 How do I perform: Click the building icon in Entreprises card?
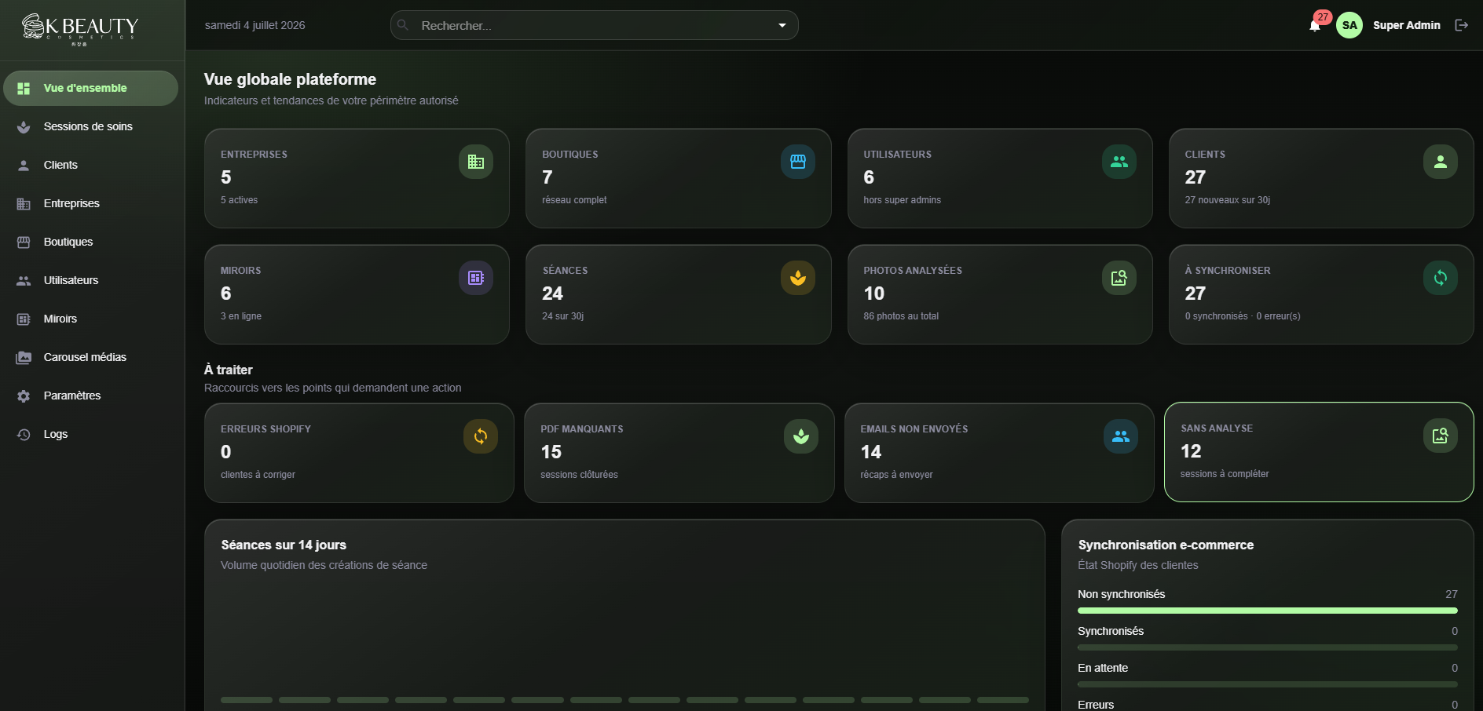click(x=476, y=162)
